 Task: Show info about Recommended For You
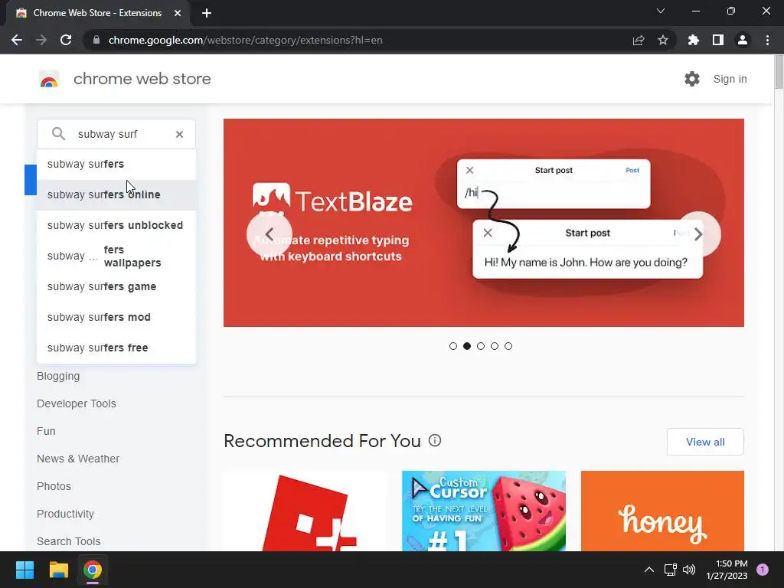(x=435, y=440)
